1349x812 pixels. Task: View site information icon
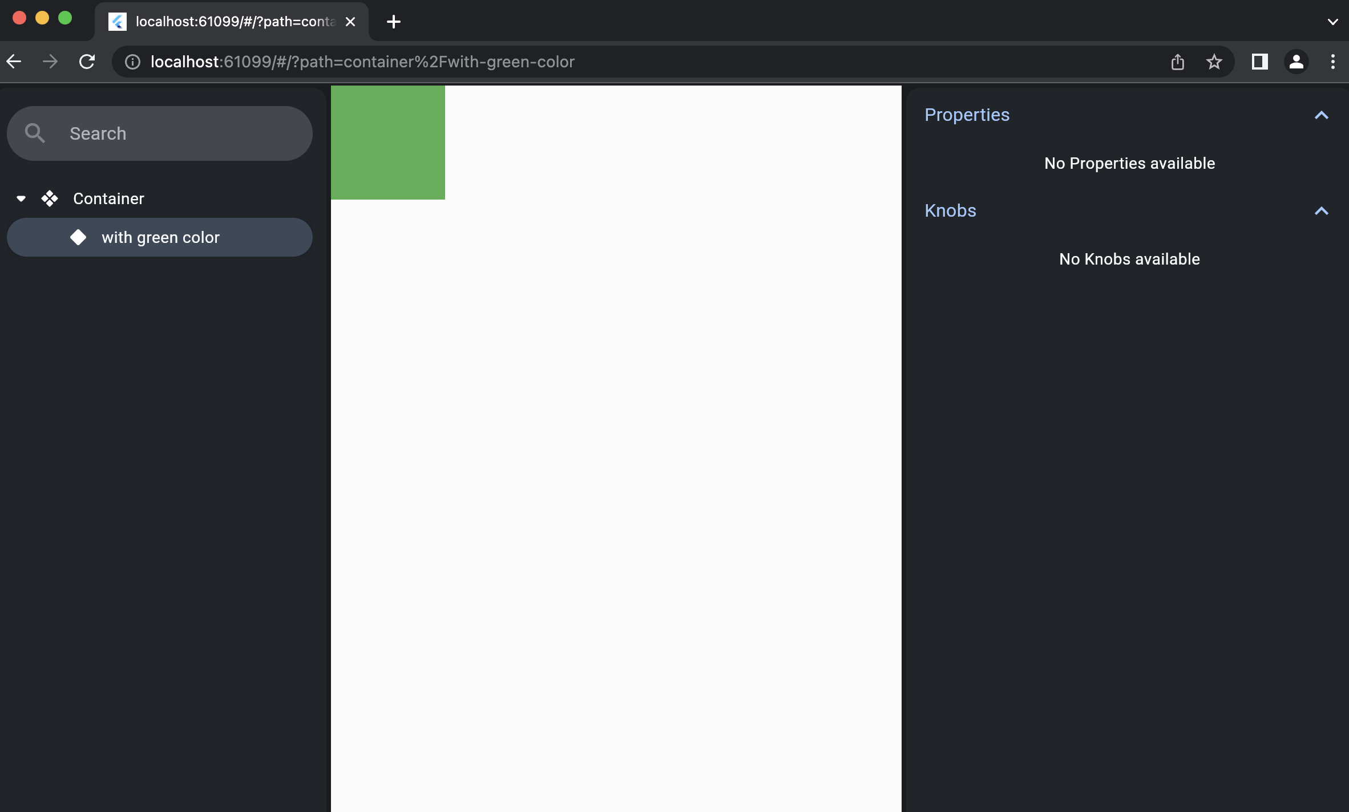click(x=132, y=62)
